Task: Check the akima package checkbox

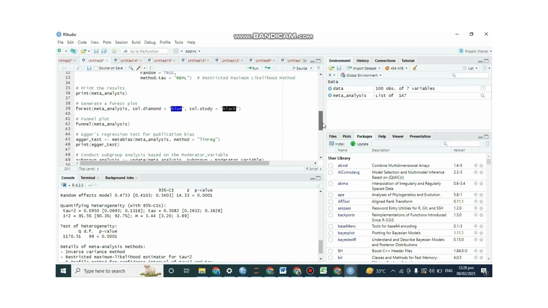Action: click(331, 184)
